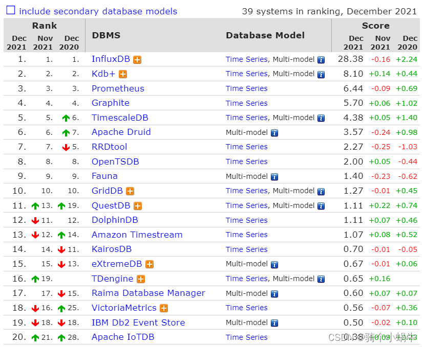424x347 pixels.
Task: Click the info icon in the eXtremeDB row
Action: coord(274,265)
